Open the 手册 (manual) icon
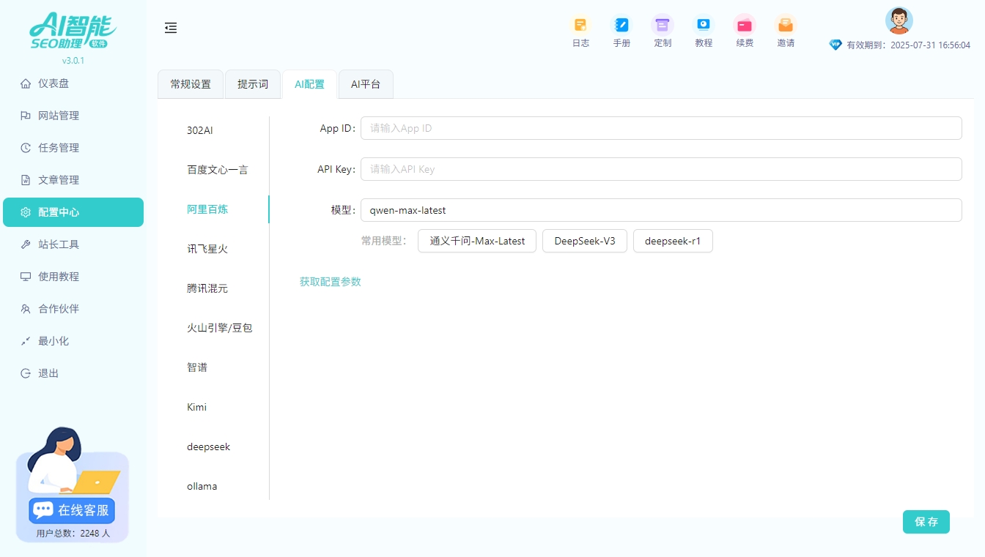This screenshot has height=557, width=985. click(x=621, y=29)
